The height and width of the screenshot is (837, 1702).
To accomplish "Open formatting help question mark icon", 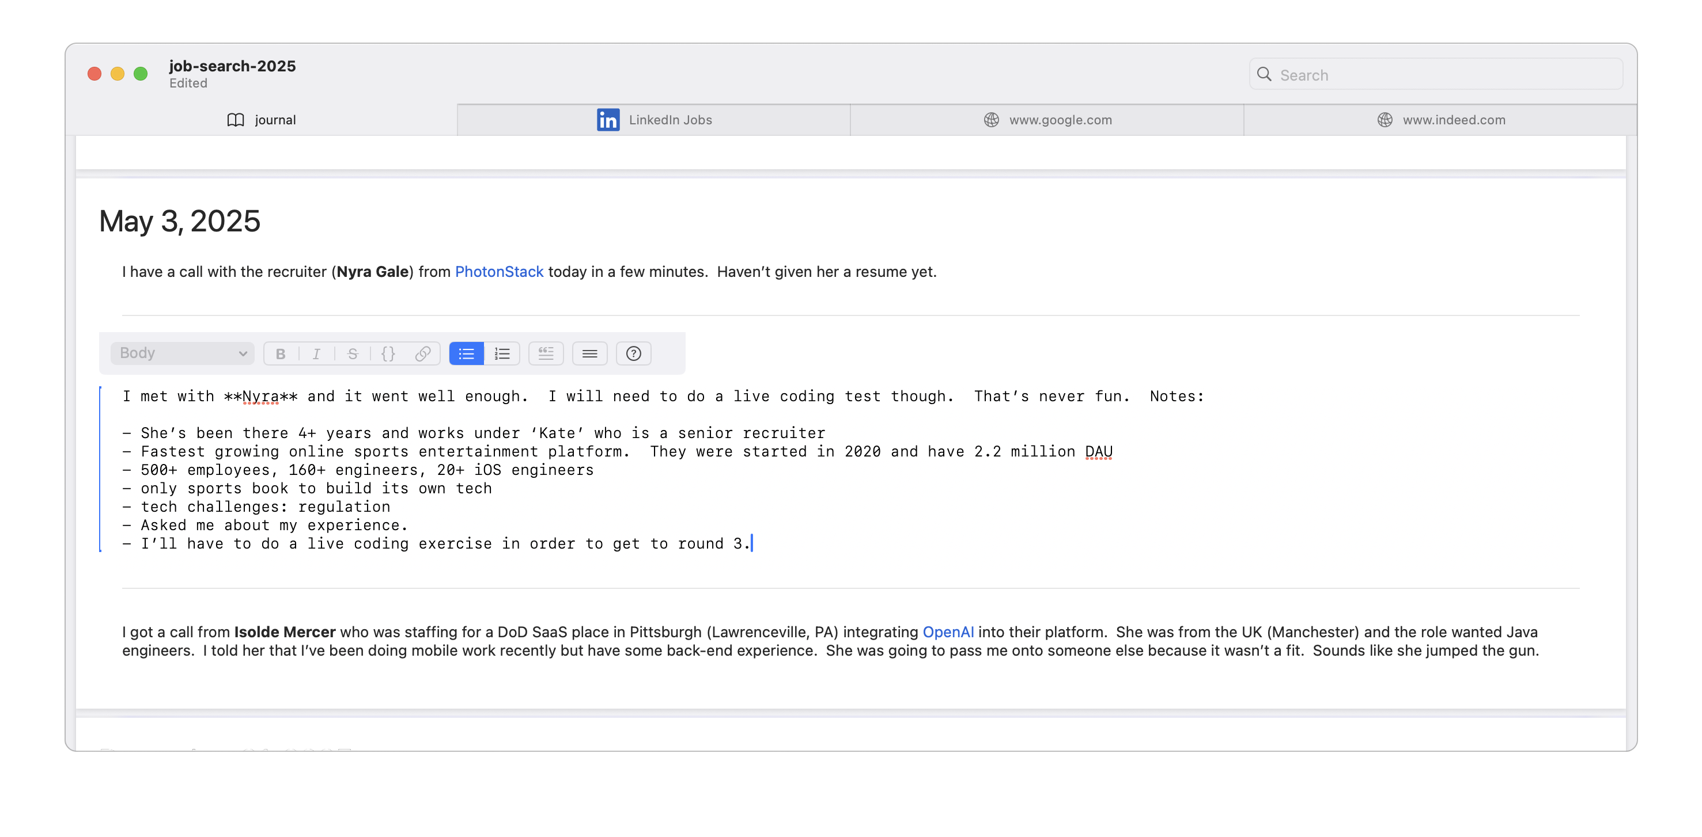I will (x=634, y=354).
